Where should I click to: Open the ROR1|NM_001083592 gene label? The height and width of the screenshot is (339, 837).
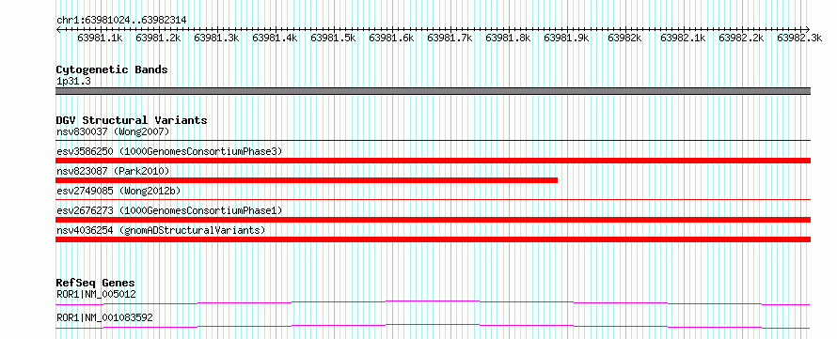104,318
